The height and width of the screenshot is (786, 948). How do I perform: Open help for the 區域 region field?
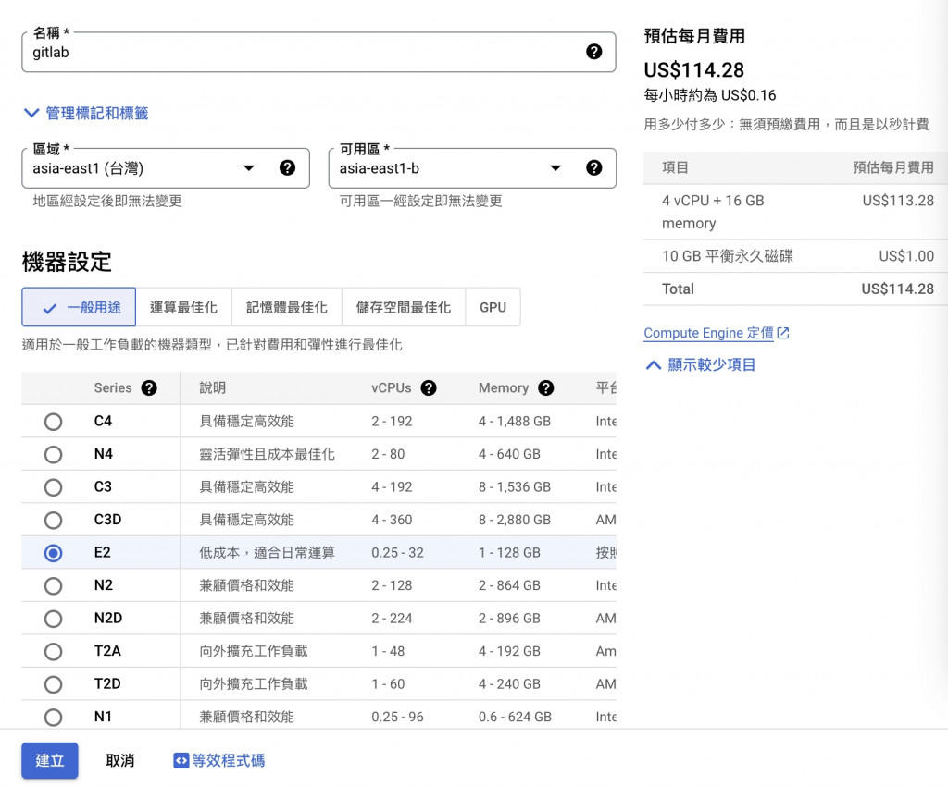pos(287,167)
